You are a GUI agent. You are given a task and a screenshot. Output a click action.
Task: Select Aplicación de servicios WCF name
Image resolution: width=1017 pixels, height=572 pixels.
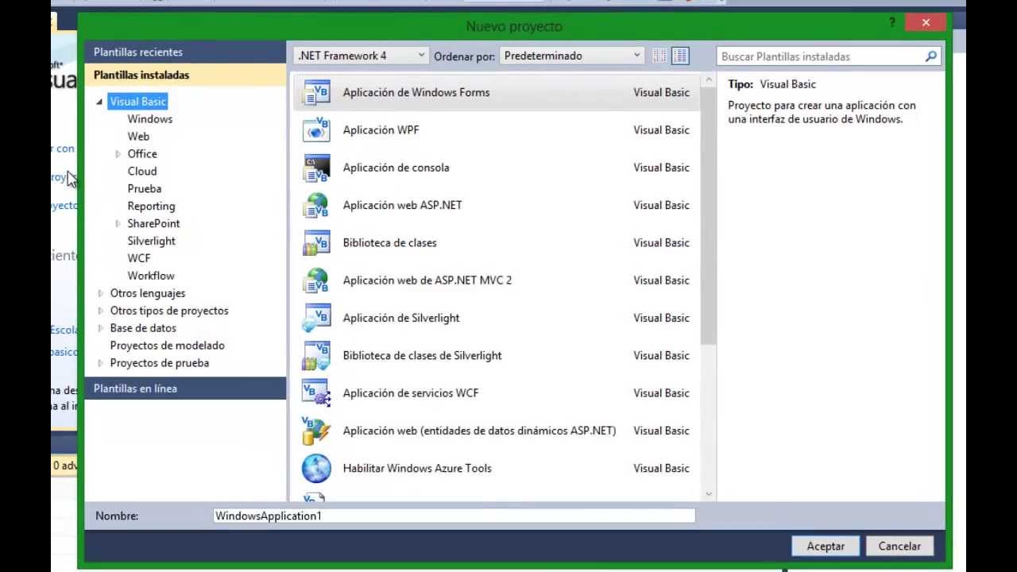(411, 393)
